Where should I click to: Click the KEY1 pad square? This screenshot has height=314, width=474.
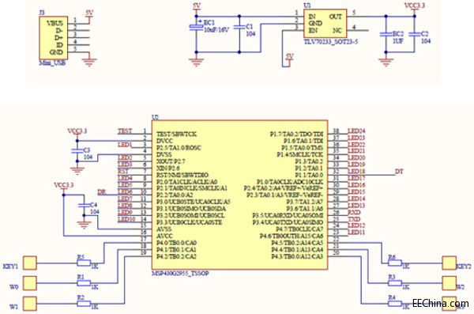click(x=30, y=263)
